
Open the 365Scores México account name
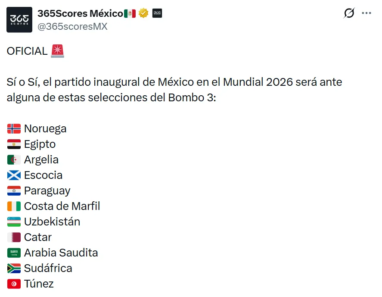(x=80, y=13)
